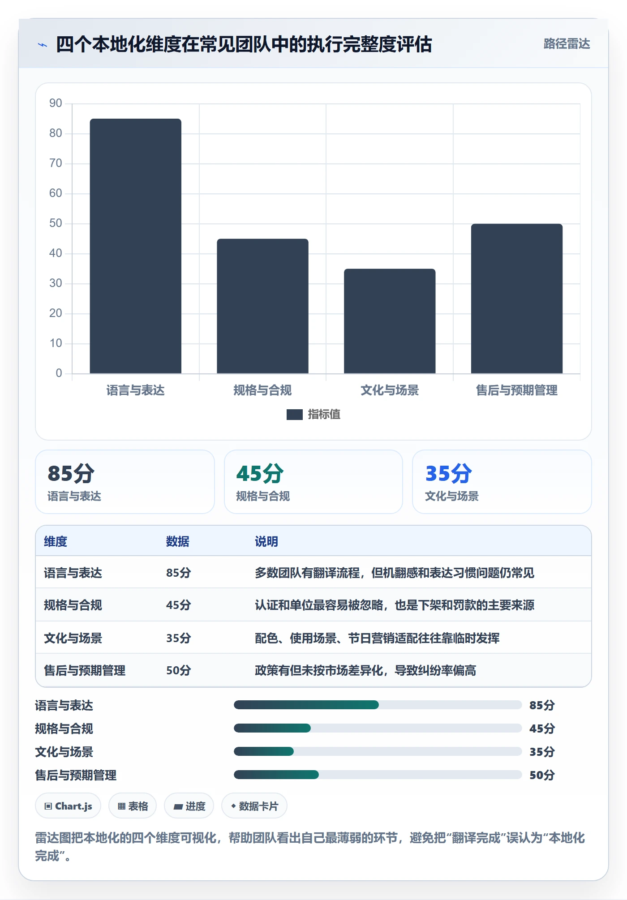Click the 文化与场景 progress bar

(378, 752)
